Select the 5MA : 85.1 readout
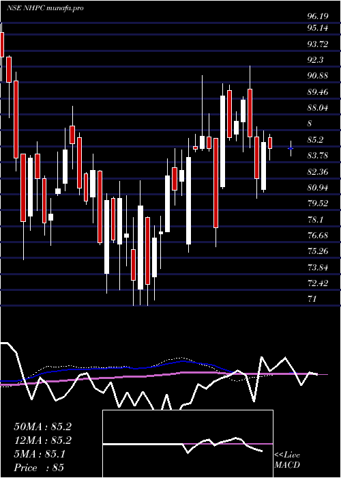 coord(40,455)
